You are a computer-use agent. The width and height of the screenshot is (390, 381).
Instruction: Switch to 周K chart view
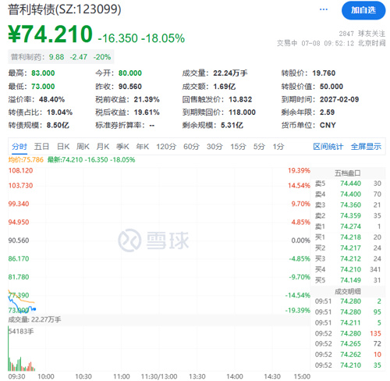(x=83, y=147)
